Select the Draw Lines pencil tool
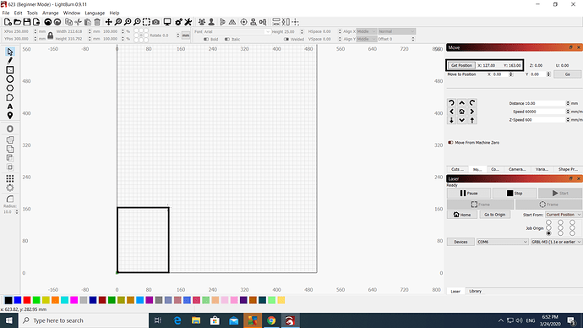 (x=10, y=61)
